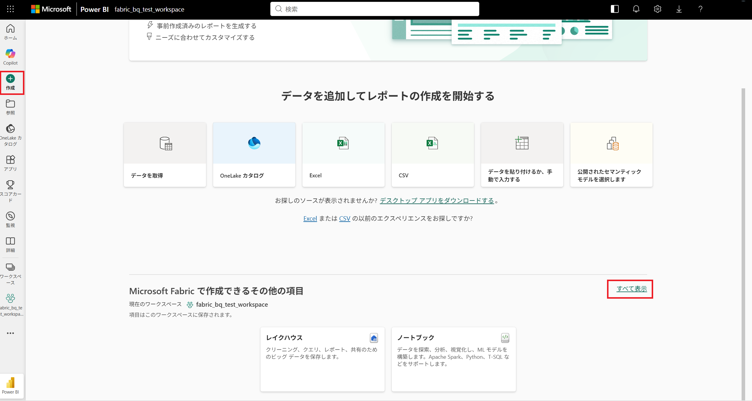Go to Home (ホーム) in the sidebar

click(x=10, y=32)
